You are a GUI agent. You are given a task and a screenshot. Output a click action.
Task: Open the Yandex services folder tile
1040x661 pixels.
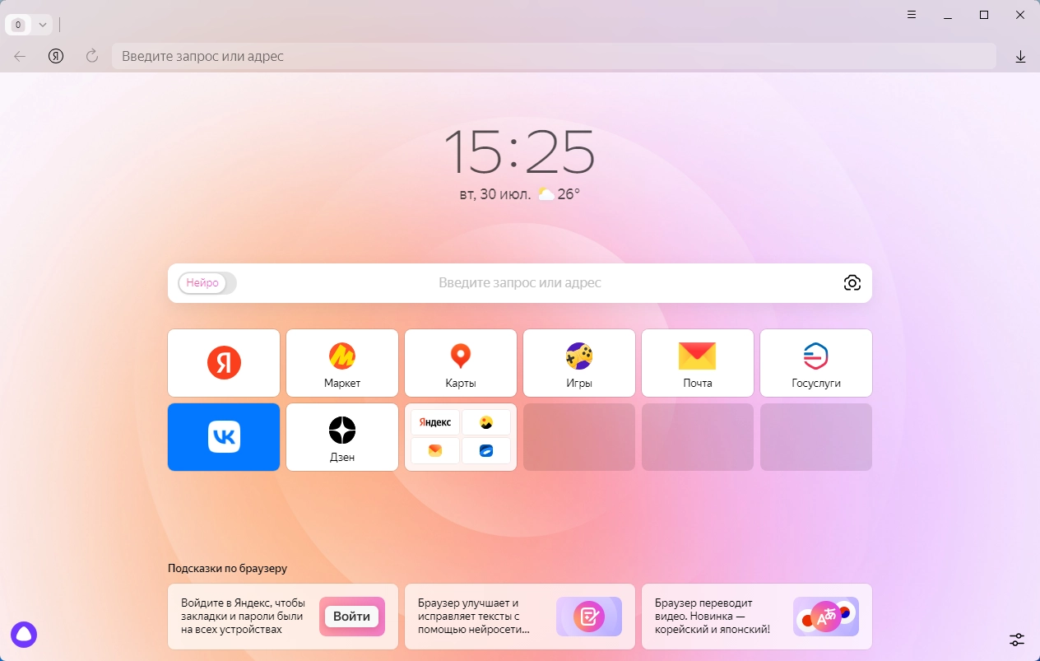click(461, 437)
